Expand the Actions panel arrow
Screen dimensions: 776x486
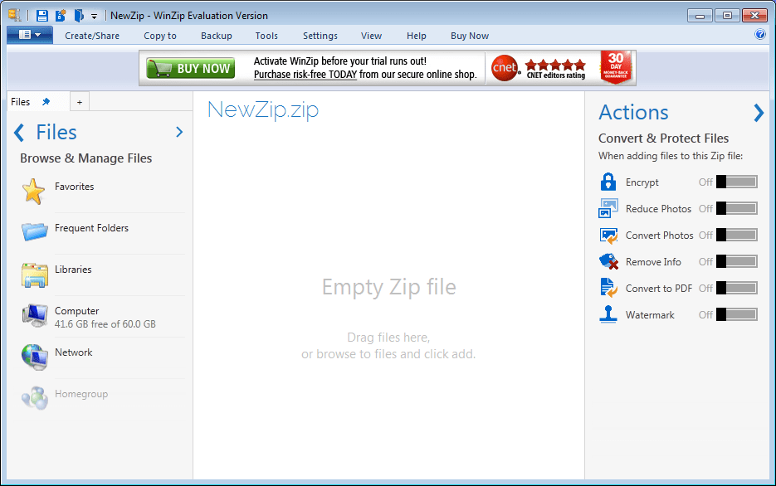click(758, 112)
